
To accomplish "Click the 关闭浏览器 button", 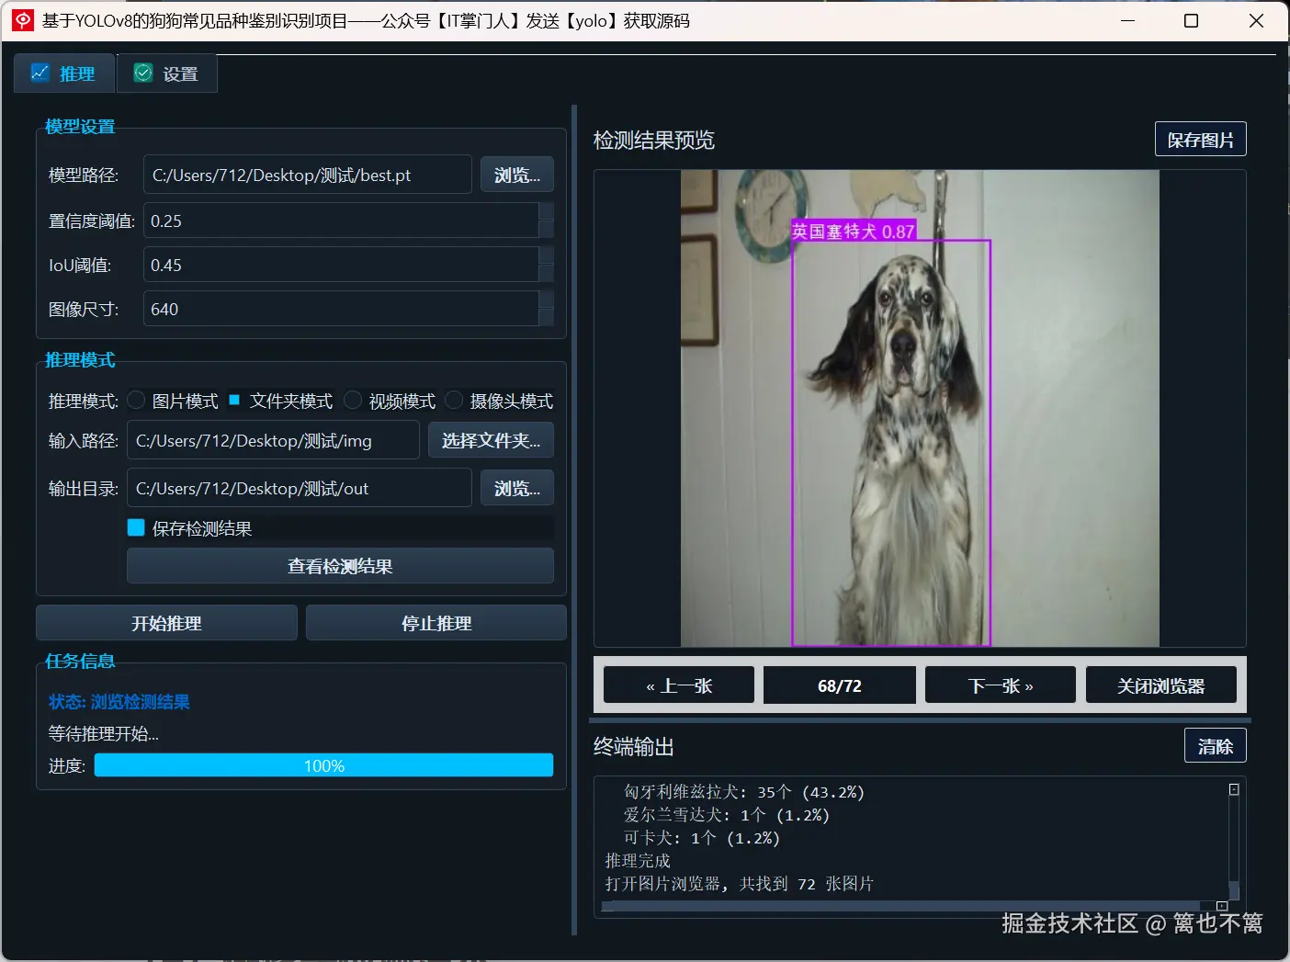I will point(1161,685).
